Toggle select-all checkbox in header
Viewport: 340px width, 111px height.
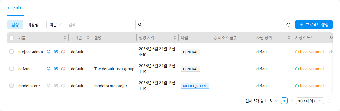pyautogui.click(x=12, y=38)
